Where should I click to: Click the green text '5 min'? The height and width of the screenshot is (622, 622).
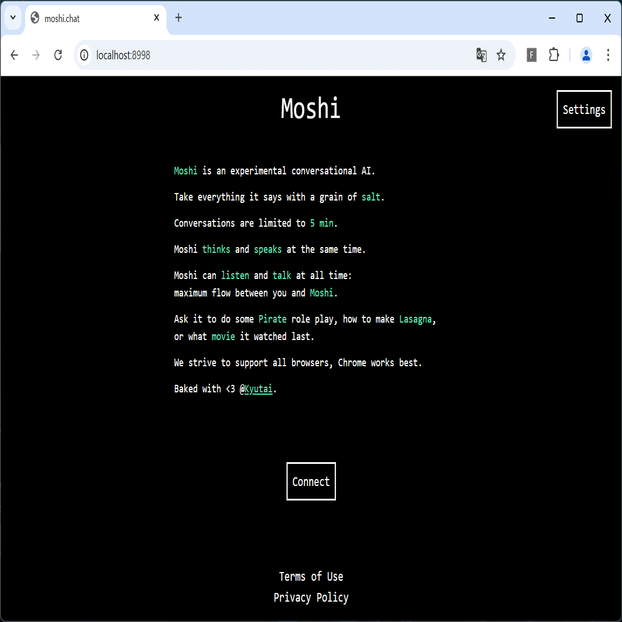(321, 223)
